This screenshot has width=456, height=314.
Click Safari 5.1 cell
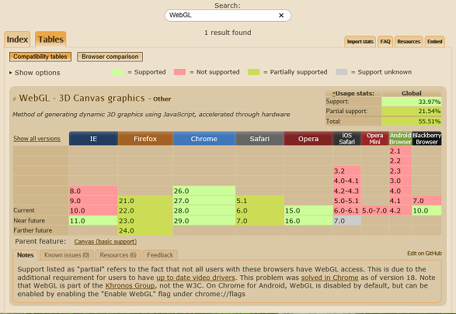[x=259, y=201]
